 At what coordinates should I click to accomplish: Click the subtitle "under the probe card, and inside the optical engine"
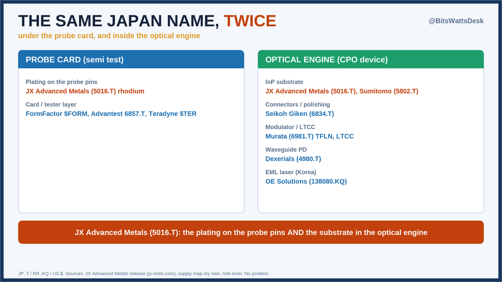point(109,36)
